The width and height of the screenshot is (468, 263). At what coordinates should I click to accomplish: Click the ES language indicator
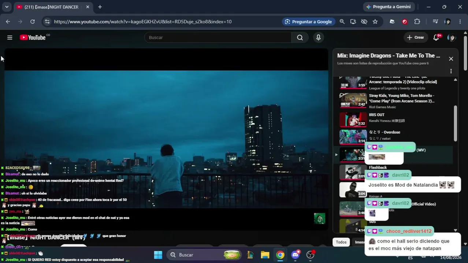pos(411,258)
